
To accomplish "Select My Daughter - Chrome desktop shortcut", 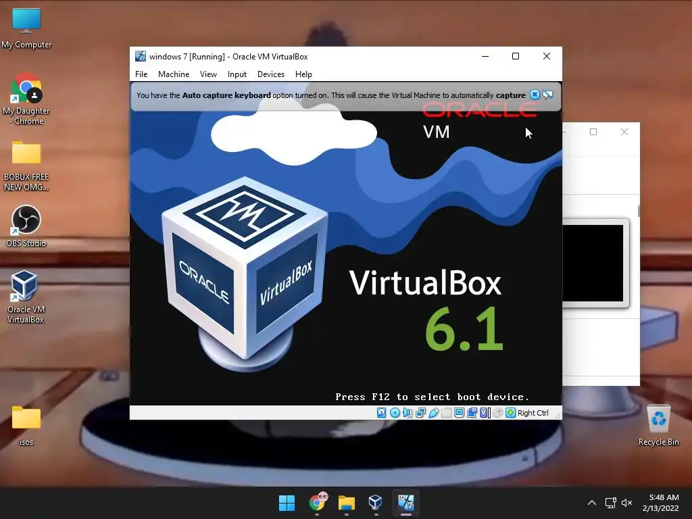I will click(x=26, y=99).
